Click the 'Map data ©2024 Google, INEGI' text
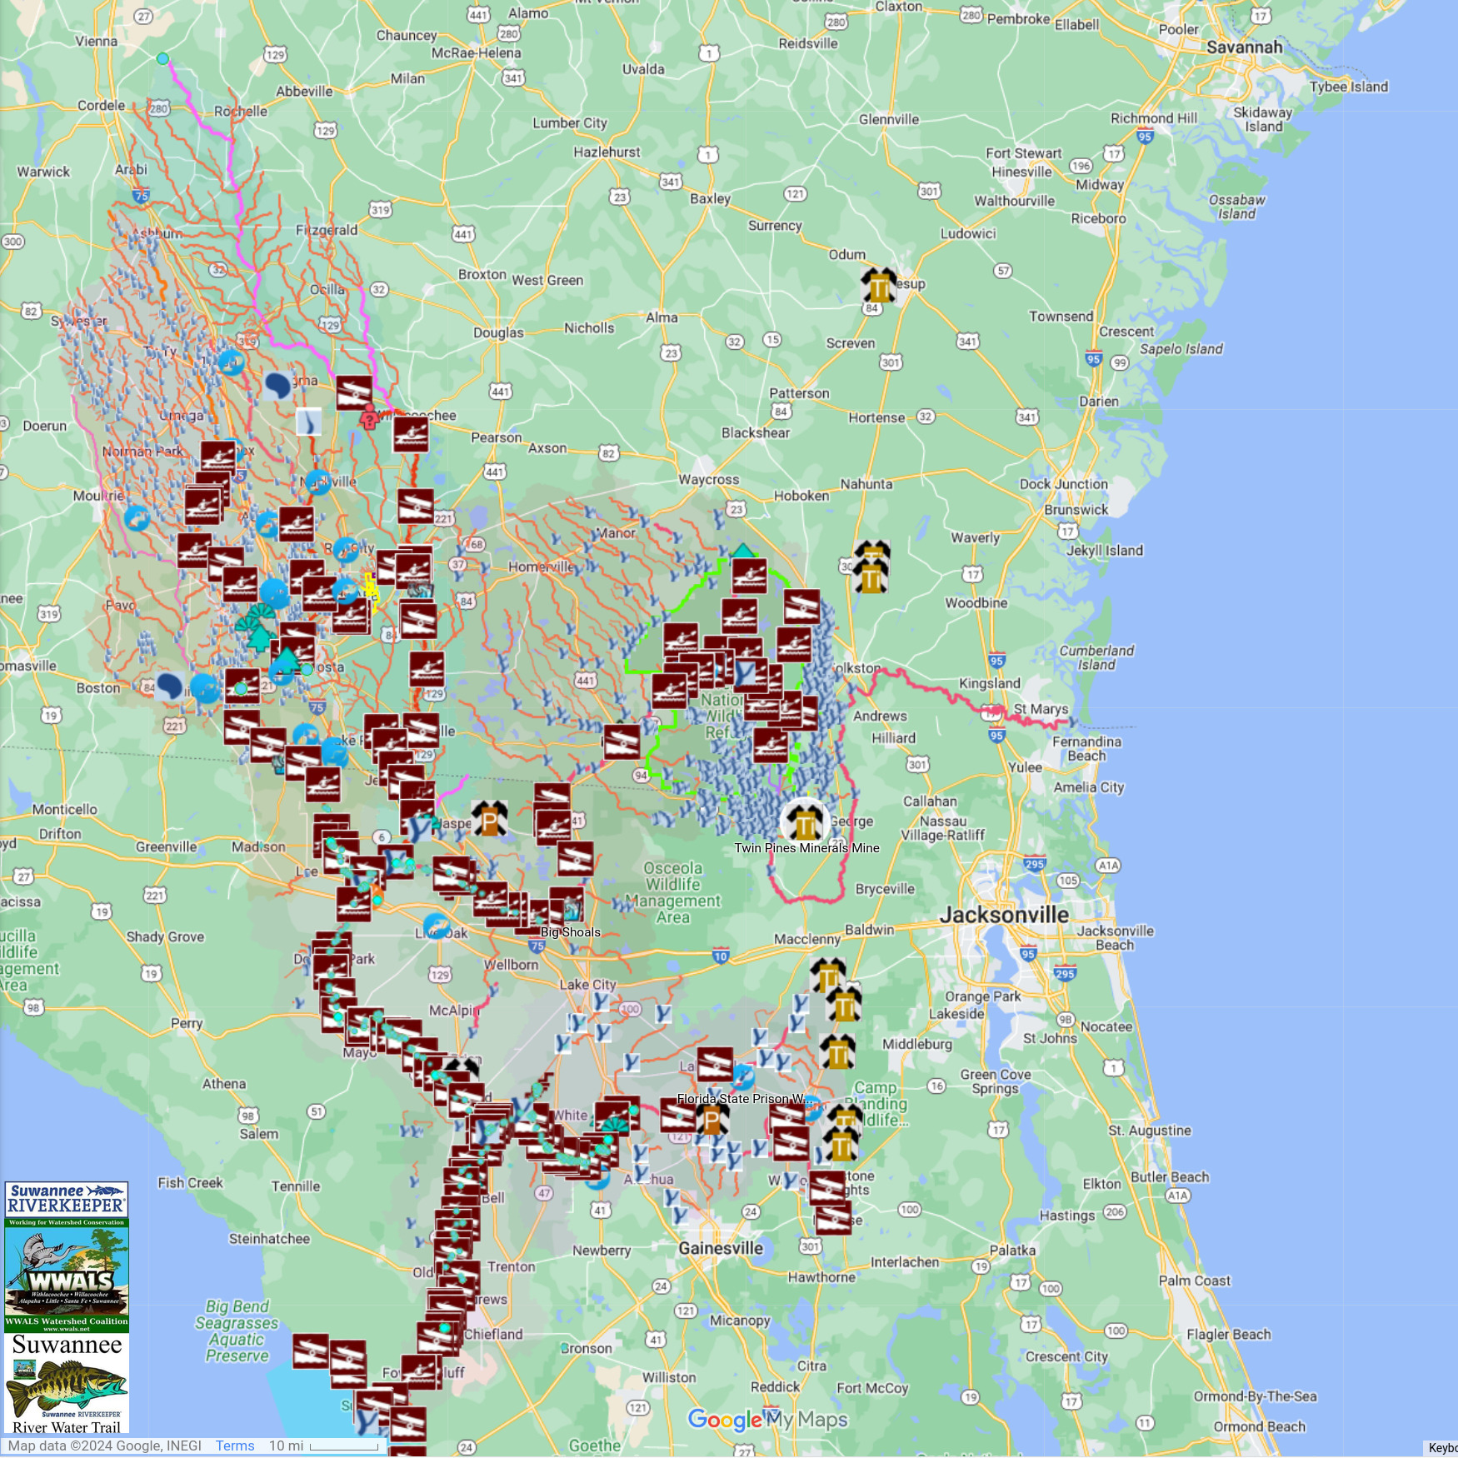The image size is (1458, 1458). pos(105,1446)
